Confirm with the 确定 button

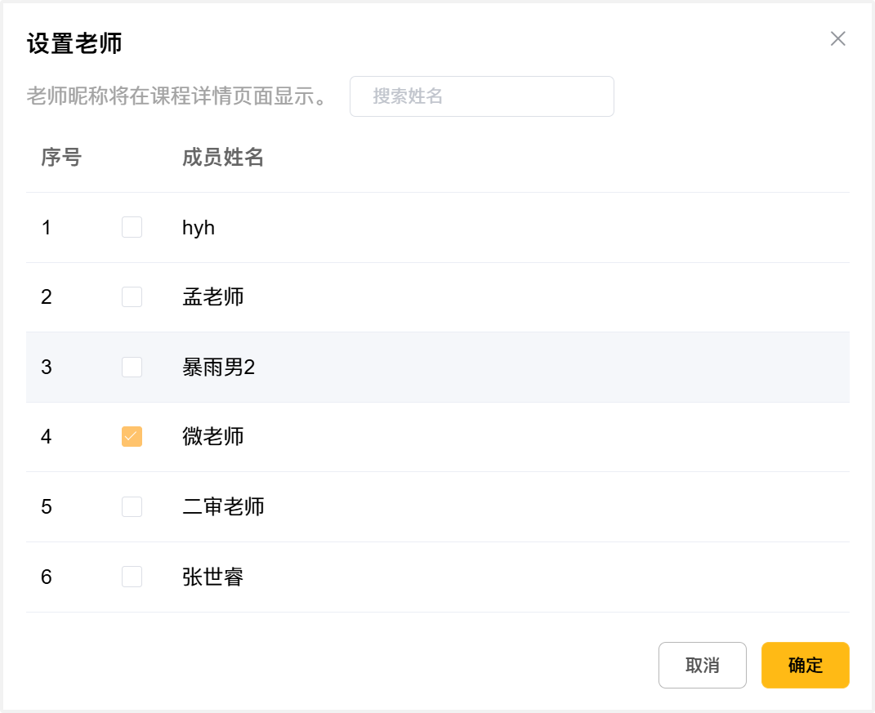pos(805,665)
